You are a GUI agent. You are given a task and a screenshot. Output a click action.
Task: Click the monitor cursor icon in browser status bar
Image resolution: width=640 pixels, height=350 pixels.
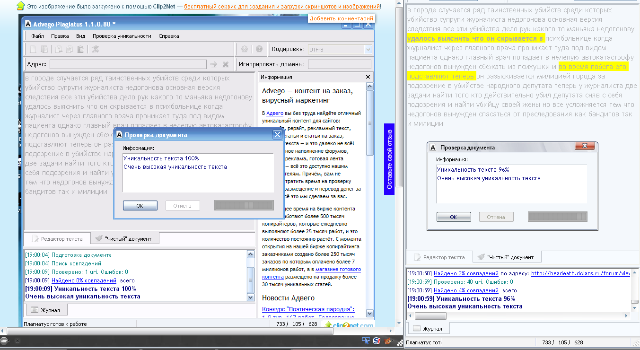[x=366, y=341]
